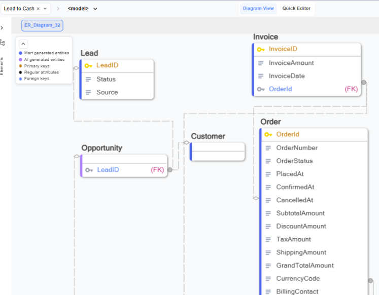
Task: Click the AI generated entities purple swatch
Action: pos(20,60)
